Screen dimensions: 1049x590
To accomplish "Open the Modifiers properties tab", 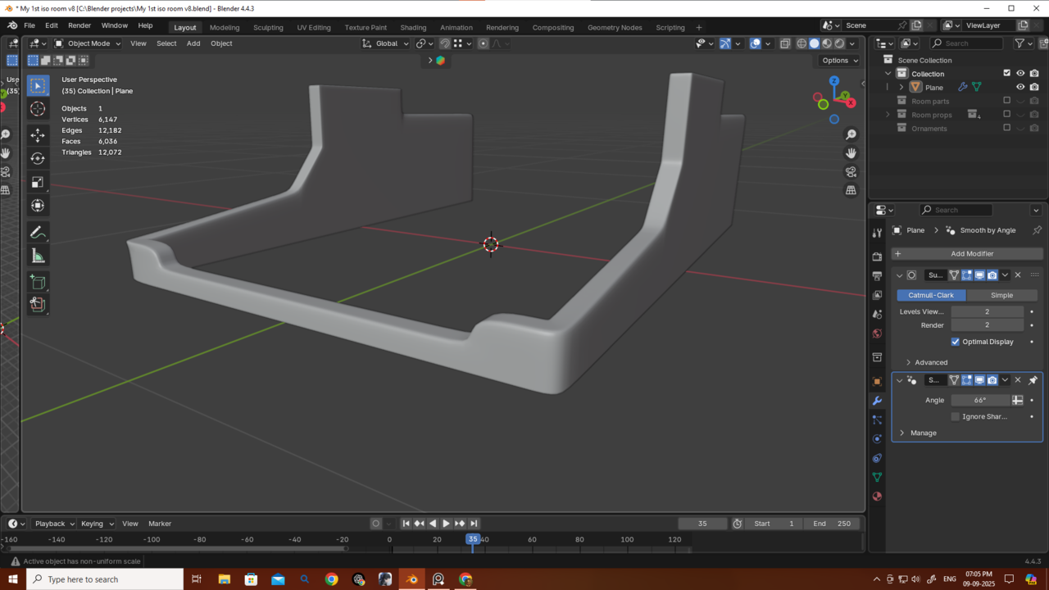I will pyautogui.click(x=877, y=401).
